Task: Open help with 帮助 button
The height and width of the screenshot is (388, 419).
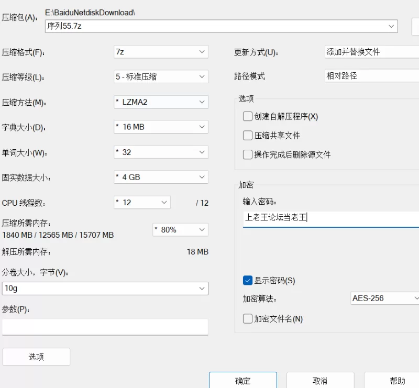Action: [392, 381]
